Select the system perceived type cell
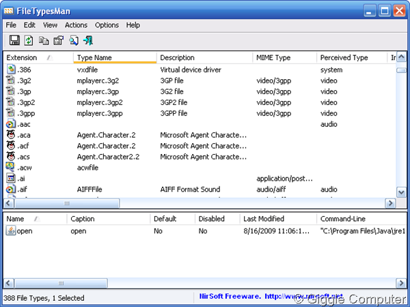The image size is (410, 307). point(331,70)
